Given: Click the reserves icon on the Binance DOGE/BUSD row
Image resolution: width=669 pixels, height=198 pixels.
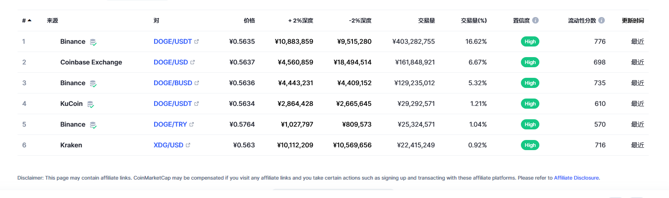Looking at the screenshot, I should click(x=93, y=83).
